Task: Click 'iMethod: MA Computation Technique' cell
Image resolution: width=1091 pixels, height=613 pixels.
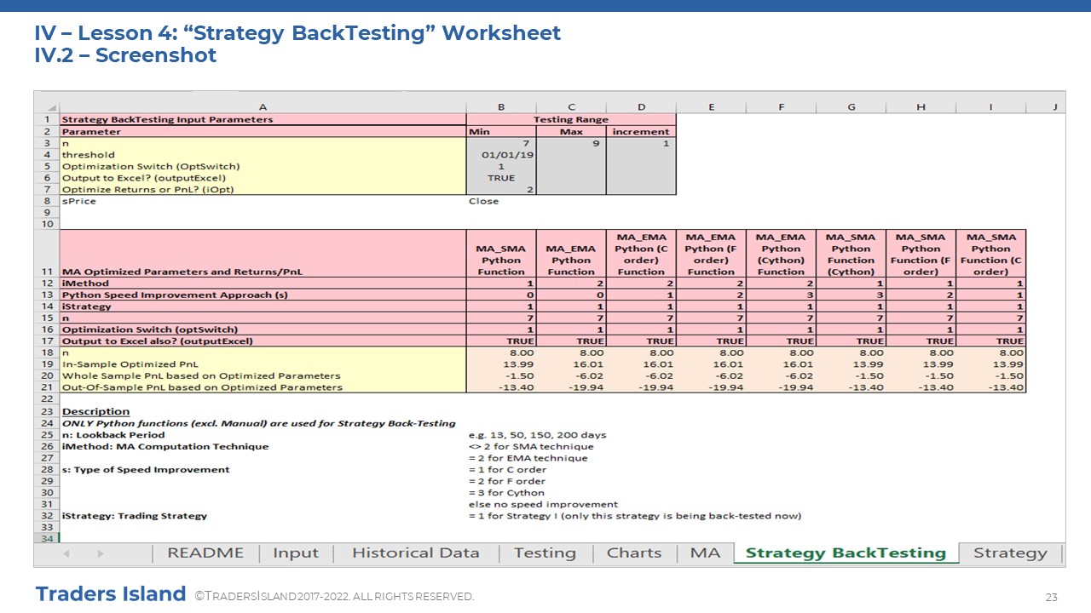Action: 263,446
